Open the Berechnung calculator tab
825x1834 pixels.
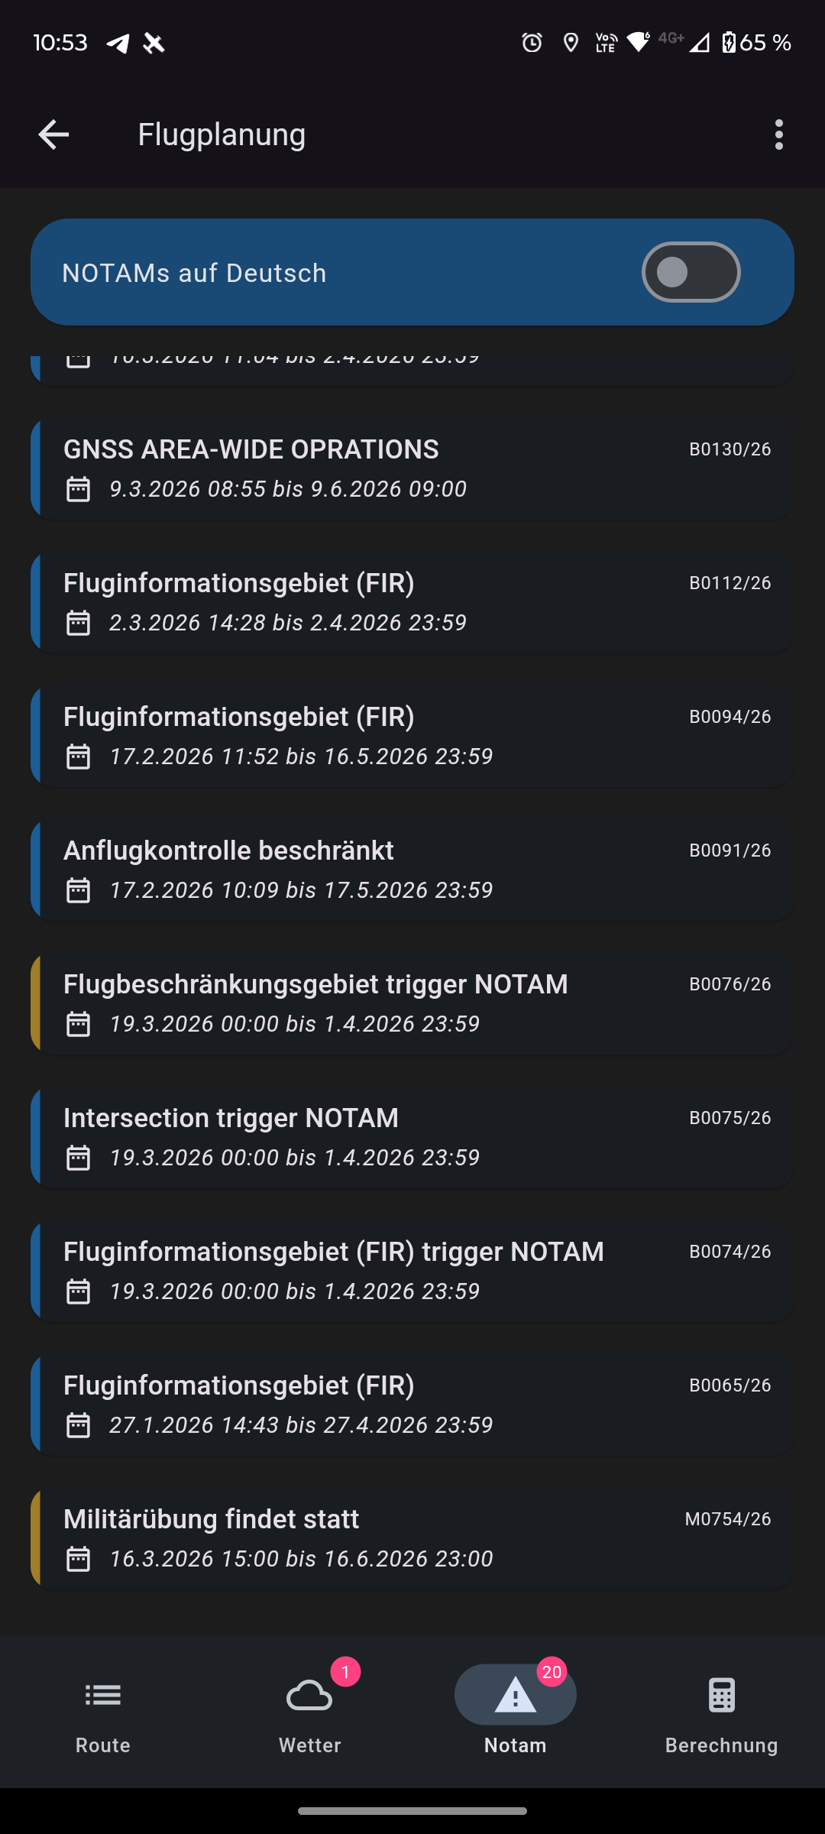click(721, 1710)
